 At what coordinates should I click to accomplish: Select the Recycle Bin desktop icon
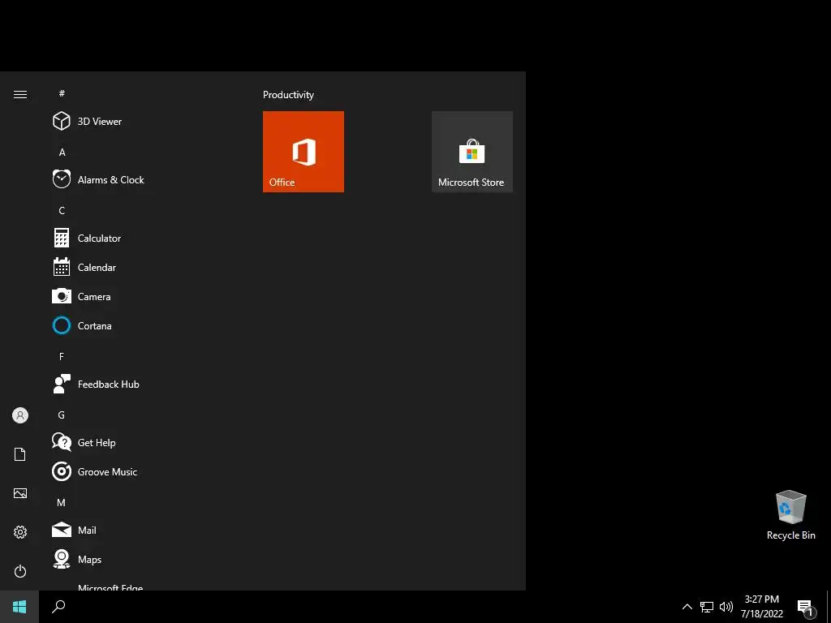(790, 515)
